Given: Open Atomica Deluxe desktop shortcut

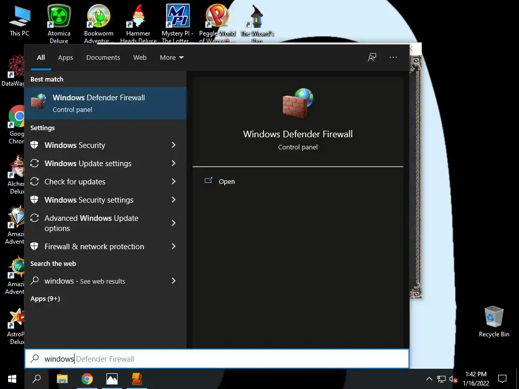Looking at the screenshot, I should pyautogui.click(x=59, y=23).
